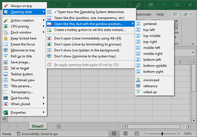Image resolution: width=197 pixels, height=137 pixels.
Task: Switch to Normal view in status bar
Action: coord(114,134)
